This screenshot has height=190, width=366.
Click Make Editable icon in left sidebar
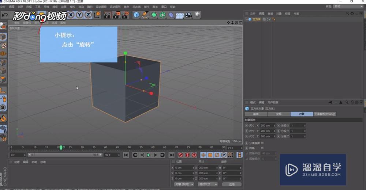(x=3, y=26)
